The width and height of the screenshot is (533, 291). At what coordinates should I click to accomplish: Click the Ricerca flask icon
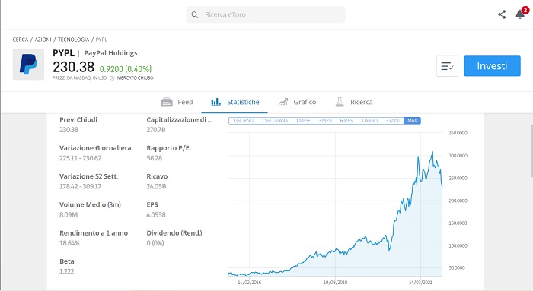click(340, 102)
